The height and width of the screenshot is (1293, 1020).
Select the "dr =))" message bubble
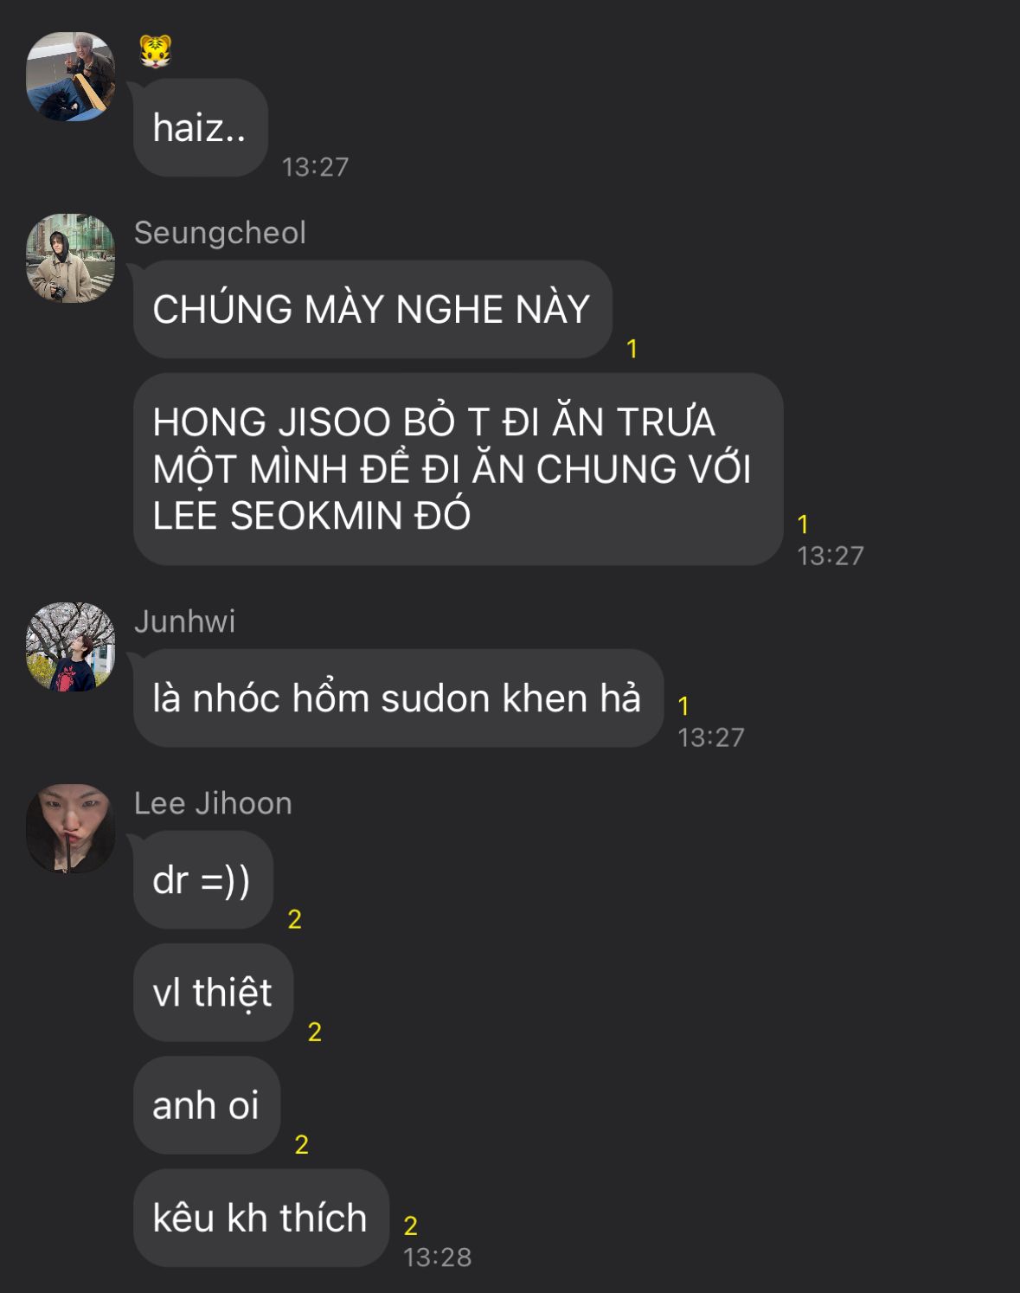[203, 879]
